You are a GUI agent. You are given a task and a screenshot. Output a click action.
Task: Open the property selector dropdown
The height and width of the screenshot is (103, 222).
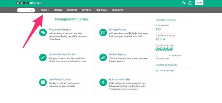[x=26, y=10]
